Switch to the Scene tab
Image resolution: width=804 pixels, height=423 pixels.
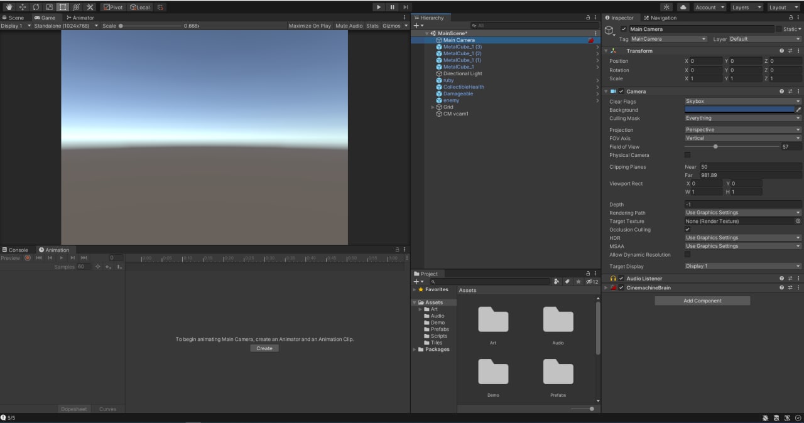(13, 18)
